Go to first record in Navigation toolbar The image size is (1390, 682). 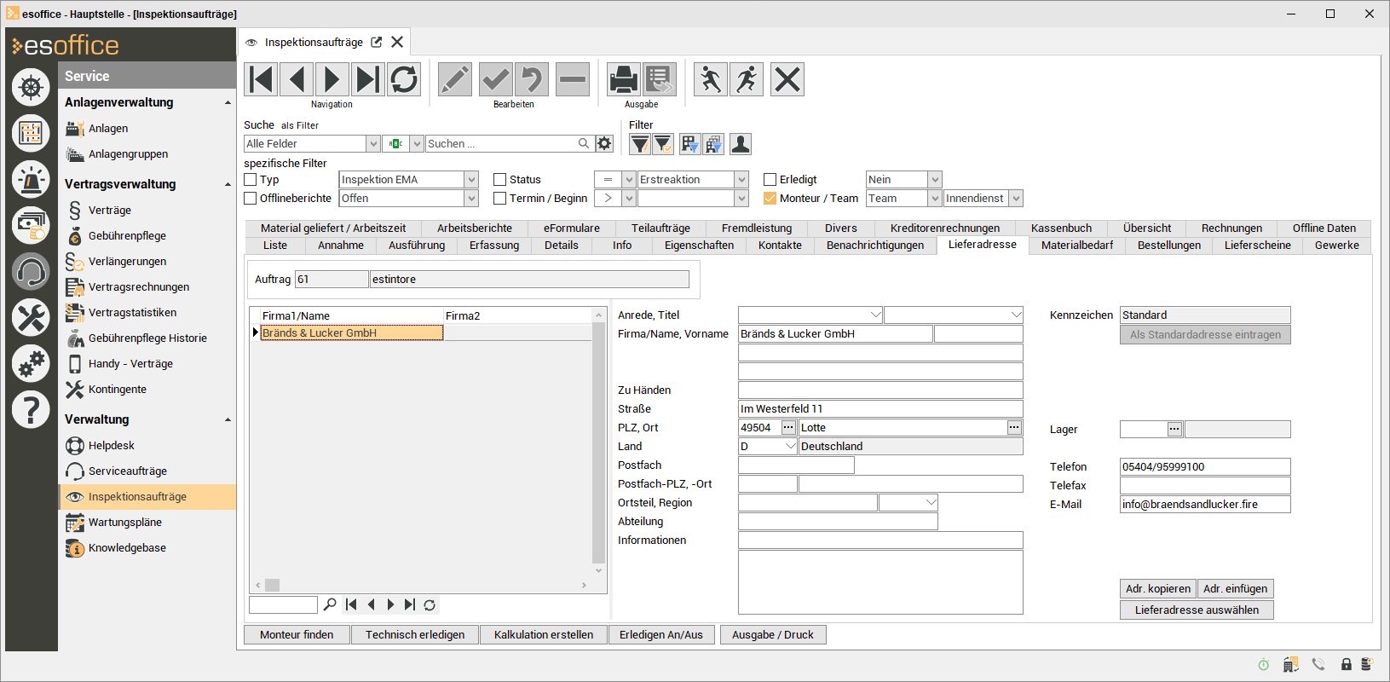click(x=261, y=79)
